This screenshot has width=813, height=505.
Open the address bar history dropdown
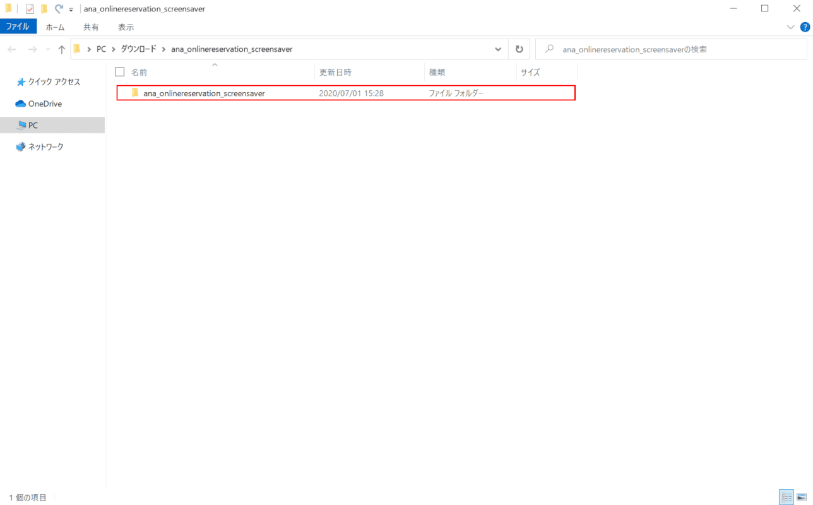(498, 49)
